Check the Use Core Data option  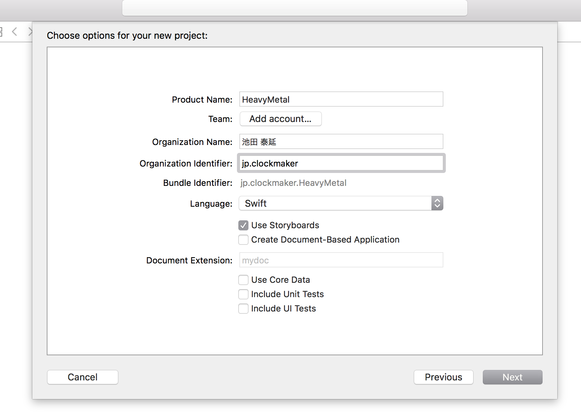point(243,280)
